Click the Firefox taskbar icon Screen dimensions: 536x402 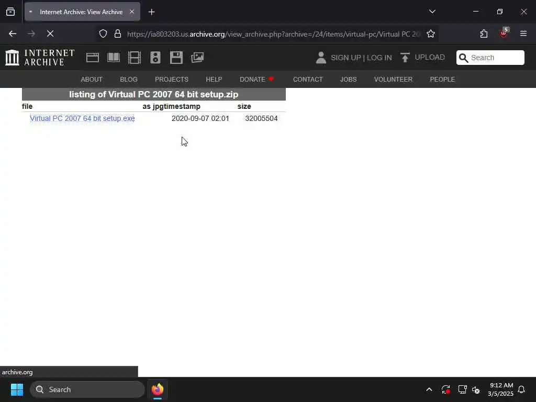coord(158,389)
